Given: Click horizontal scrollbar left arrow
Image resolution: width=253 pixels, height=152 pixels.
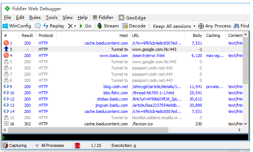Looking at the screenshot, I should coord(5,130).
